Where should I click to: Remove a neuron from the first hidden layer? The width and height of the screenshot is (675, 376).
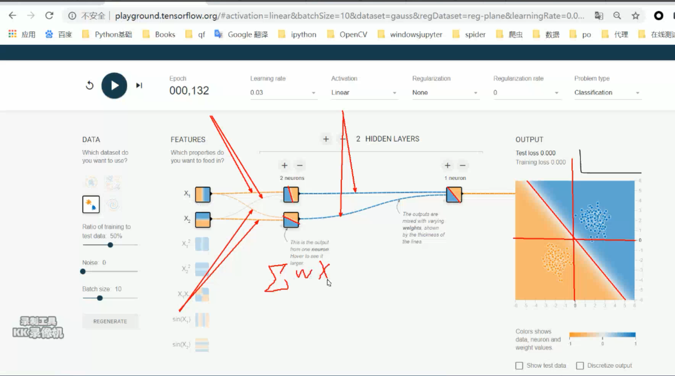[x=300, y=165]
